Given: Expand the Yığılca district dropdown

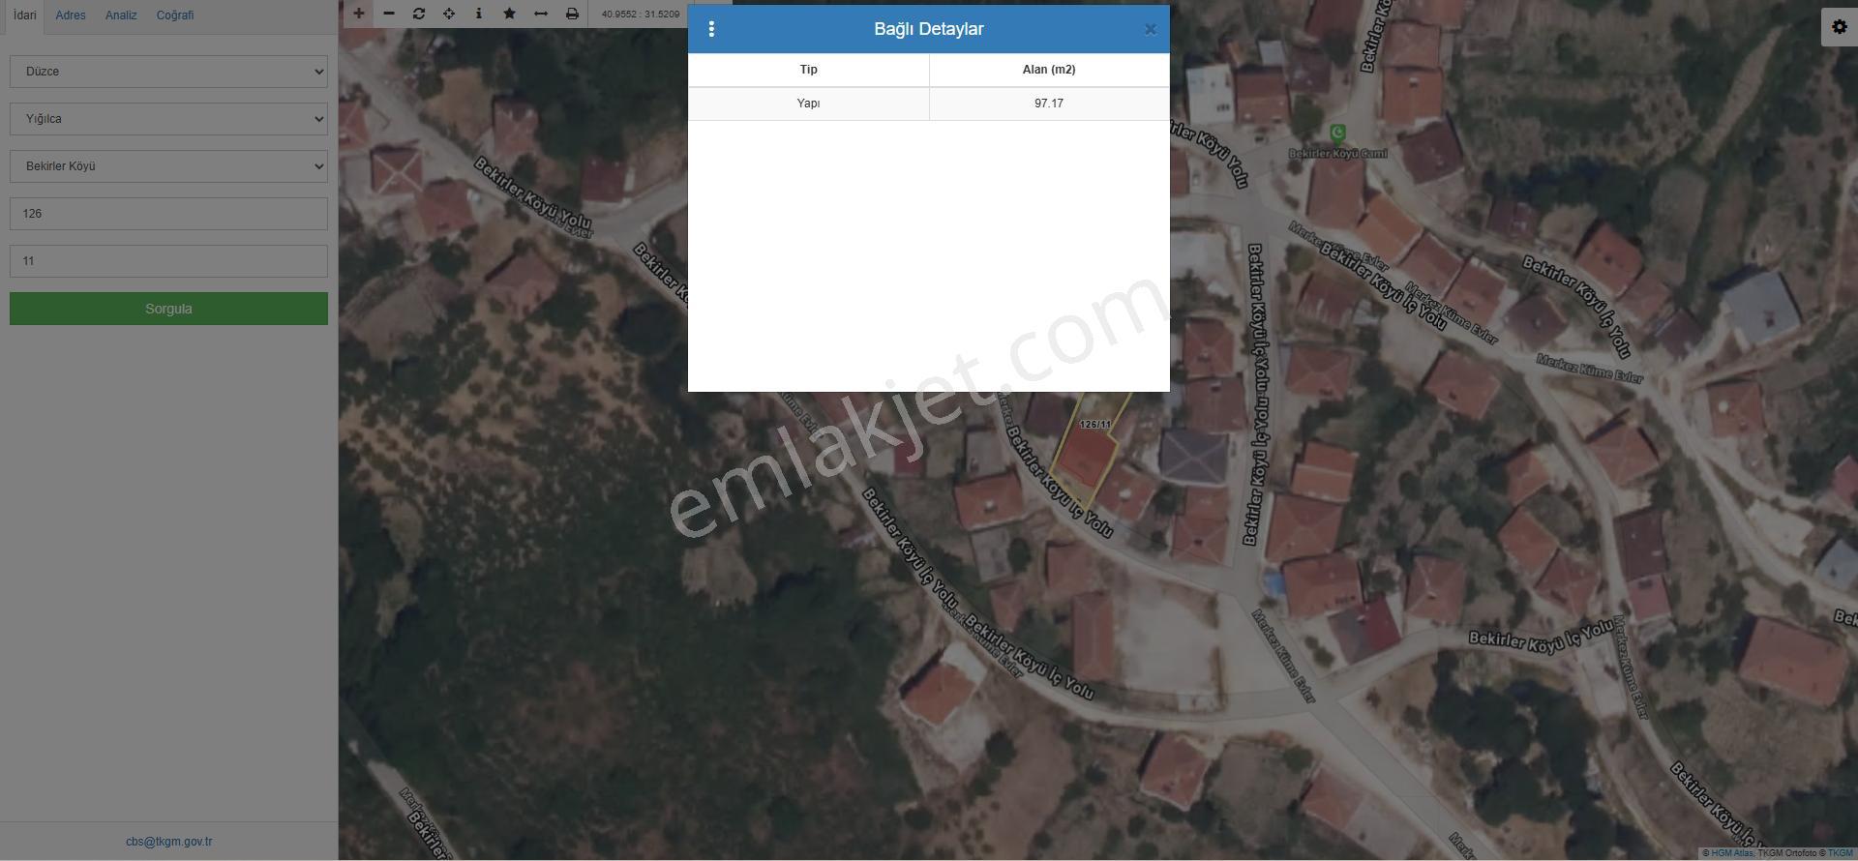Looking at the screenshot, I should pos(168,119).
